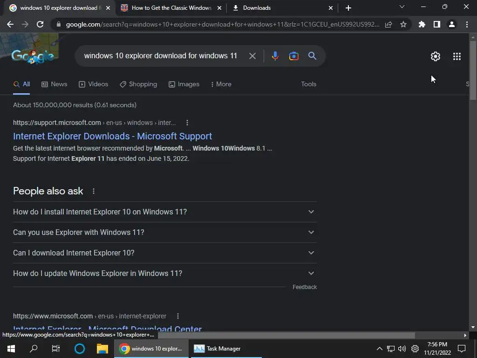Close 'How to Get the Classic Windows' tab
The height and width of the screenshot is (358, 477).
click(x=219, y=8)
